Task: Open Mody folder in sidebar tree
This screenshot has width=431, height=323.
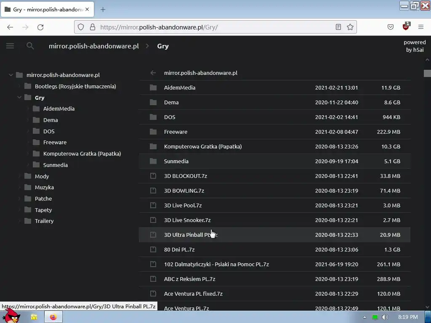Action: coord(42,176)
